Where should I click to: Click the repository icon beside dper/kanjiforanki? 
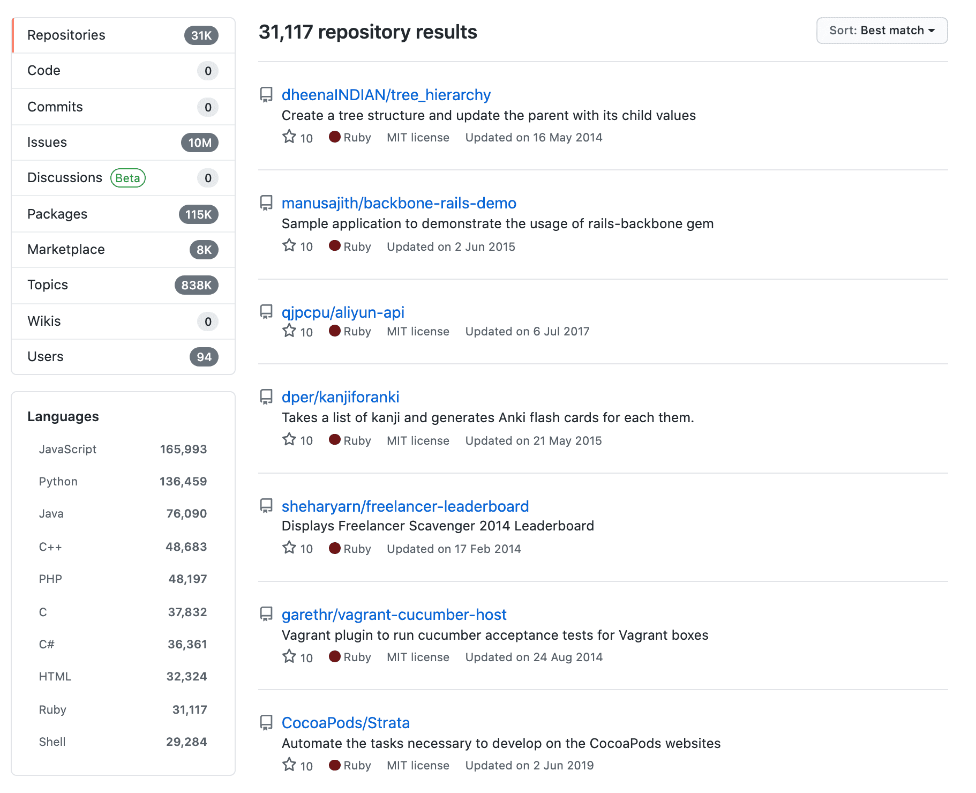click(266, 397)
